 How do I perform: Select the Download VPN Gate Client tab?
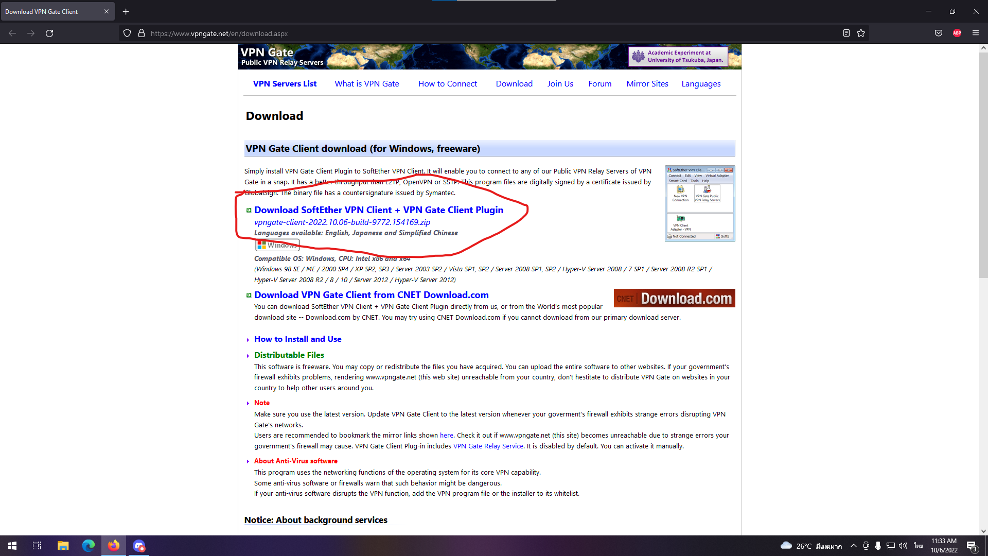(x=58, y=11)
